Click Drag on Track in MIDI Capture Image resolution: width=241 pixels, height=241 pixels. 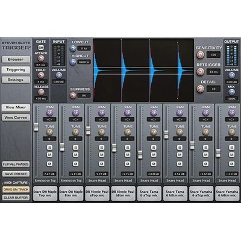(16, 189)
